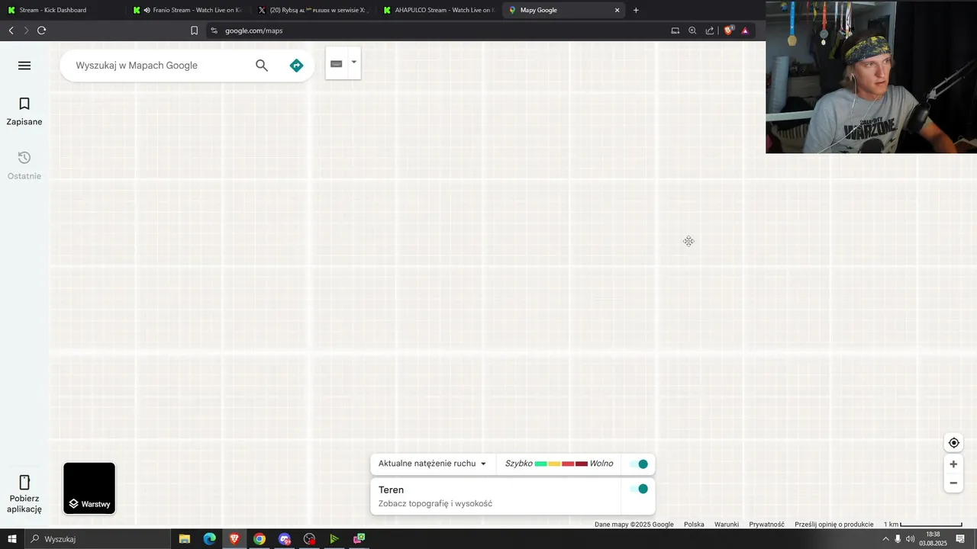Open the Windows Start menu
977x549 pixels.
click(x=12, y=539)
